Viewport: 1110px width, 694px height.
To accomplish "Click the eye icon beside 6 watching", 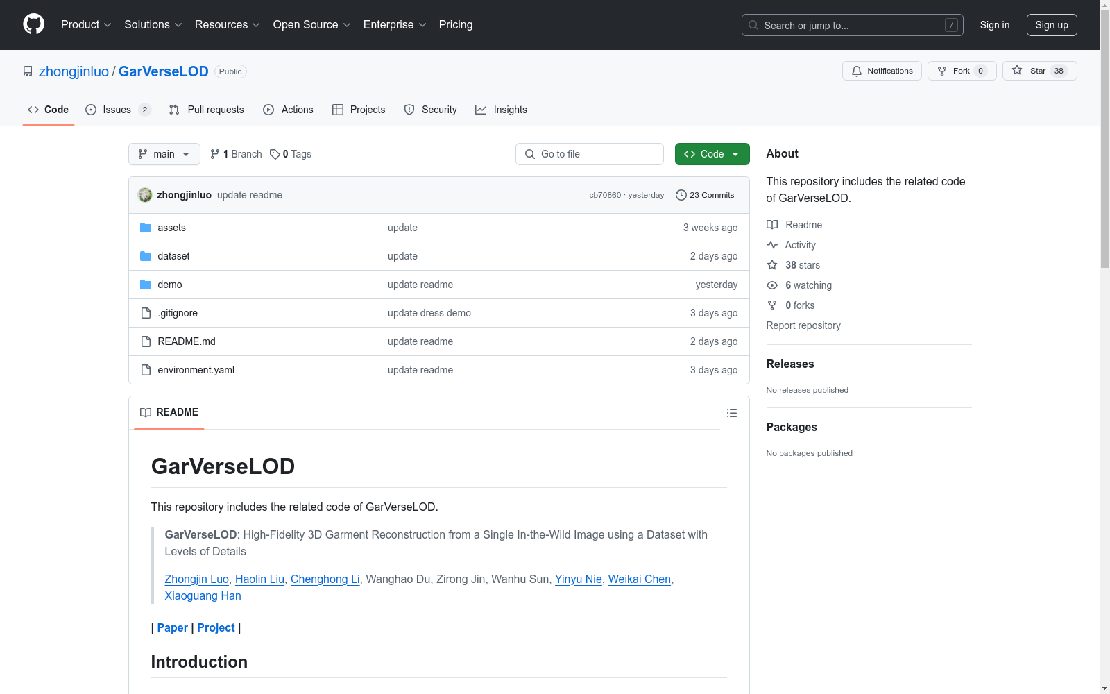I will (772, 285).
